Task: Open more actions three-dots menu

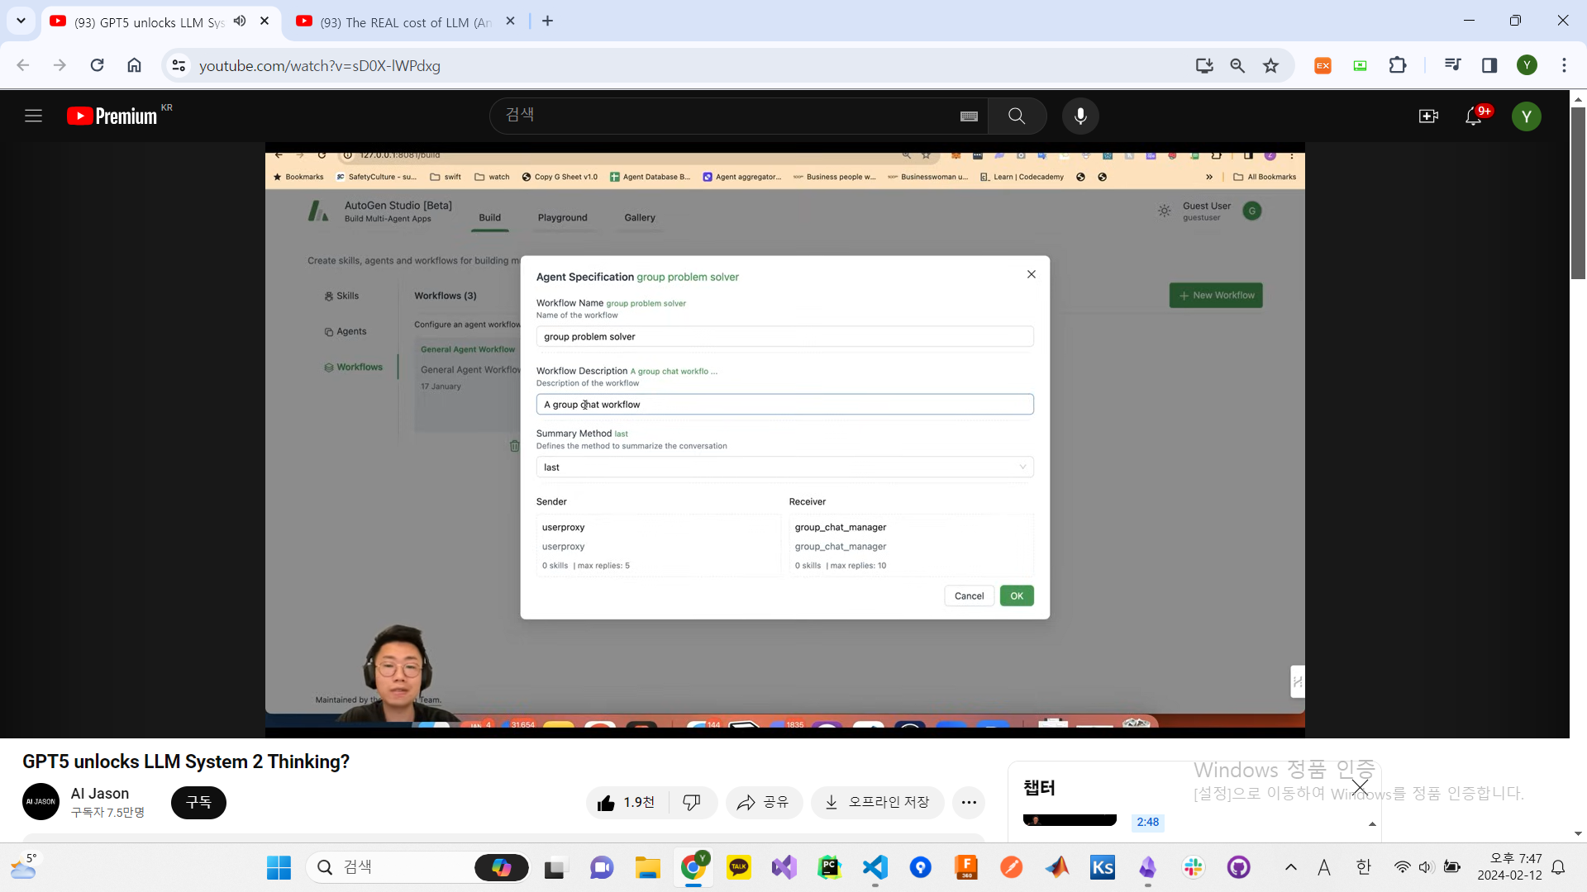Action: [x=969, y=802]
